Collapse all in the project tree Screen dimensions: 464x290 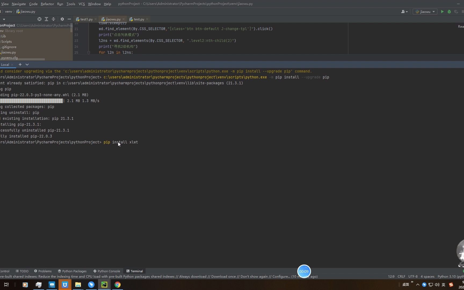click(53, 19)
